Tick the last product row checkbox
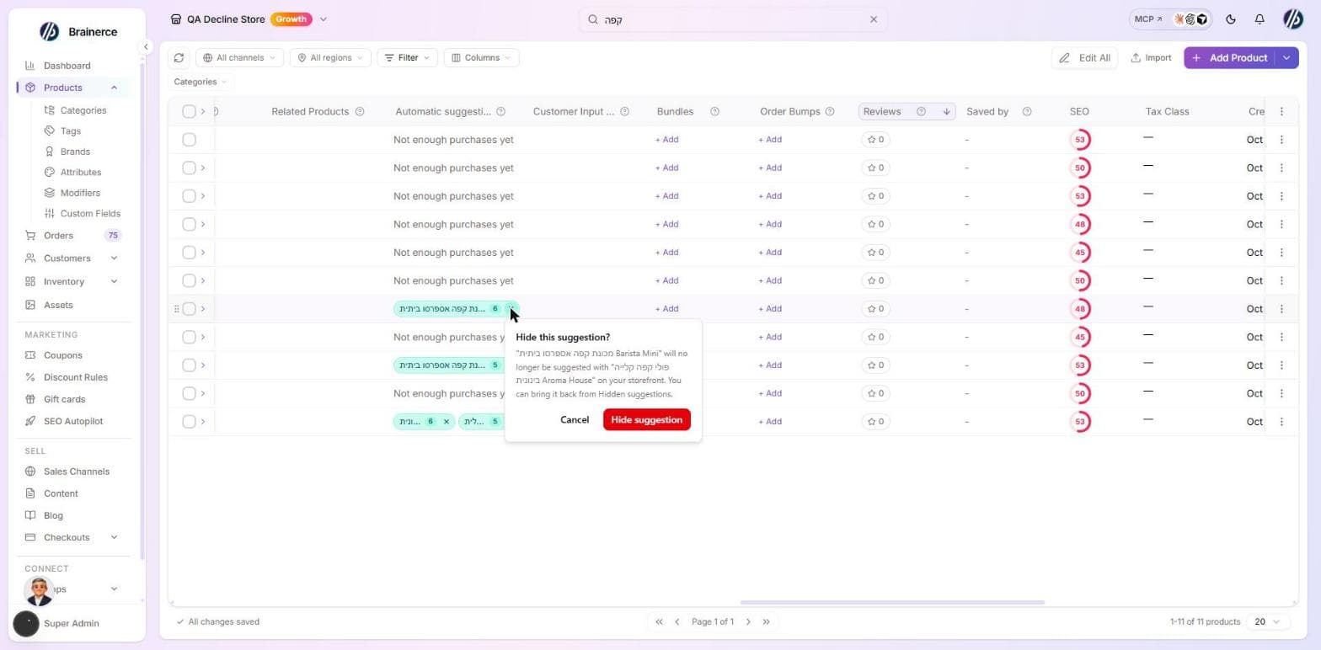The image size is (1321, 650). point(189,422)
